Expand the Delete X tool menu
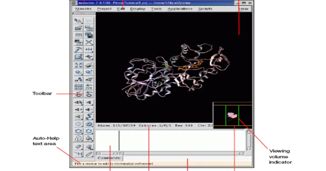The width and height of the screenshot is (326, 171). (89, 42)
